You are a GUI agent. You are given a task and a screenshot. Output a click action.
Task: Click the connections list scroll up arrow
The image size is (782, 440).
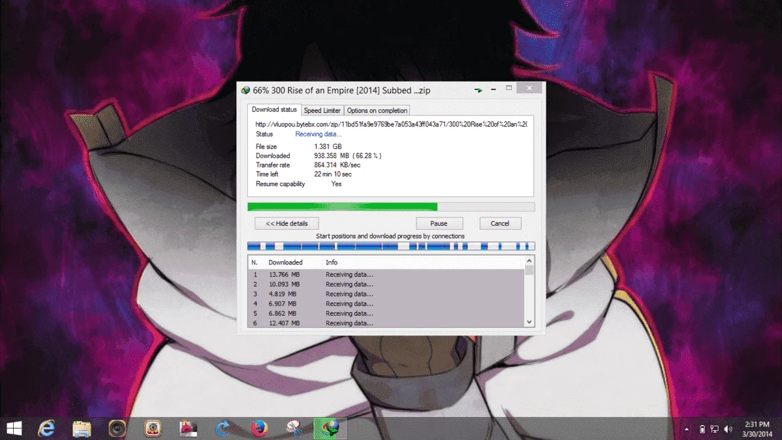click(529, 261)
